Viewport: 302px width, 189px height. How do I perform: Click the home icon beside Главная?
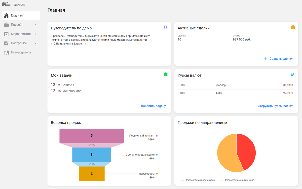tap(6, 16)
